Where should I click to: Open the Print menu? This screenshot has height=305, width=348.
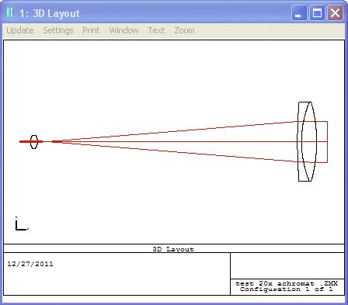tap(91, 30)
